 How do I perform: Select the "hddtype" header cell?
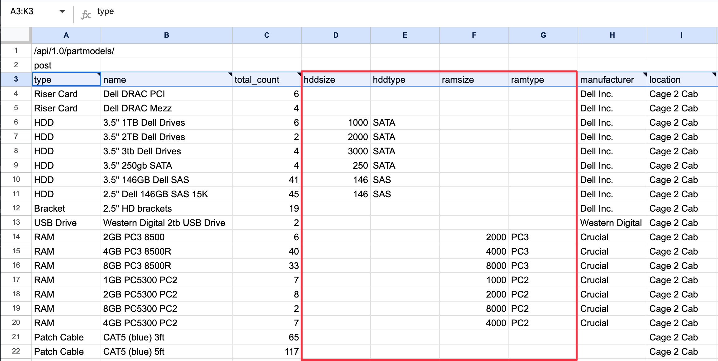click(404, 79)
